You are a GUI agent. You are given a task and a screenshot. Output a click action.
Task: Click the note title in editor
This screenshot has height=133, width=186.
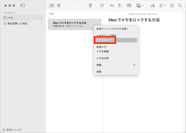[x=134, y=20]
